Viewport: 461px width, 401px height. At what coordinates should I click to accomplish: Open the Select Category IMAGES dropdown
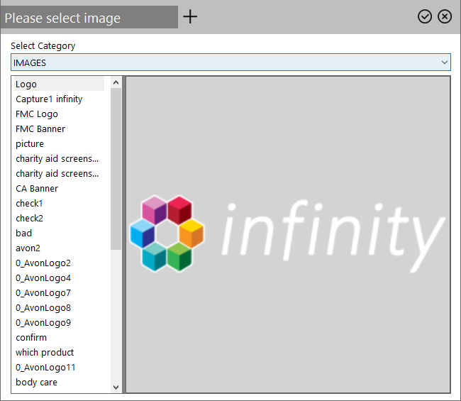(x=230, y=62)
